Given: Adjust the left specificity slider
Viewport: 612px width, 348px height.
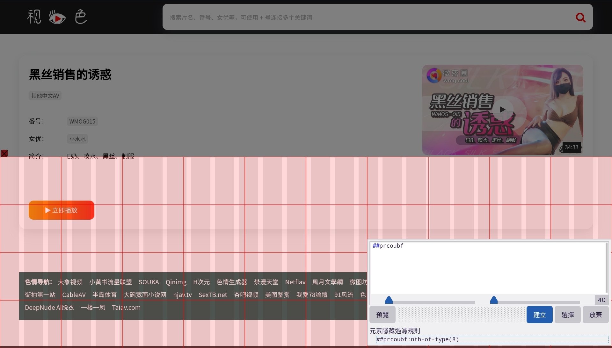Looking at the screenshot, I should 389,300.
